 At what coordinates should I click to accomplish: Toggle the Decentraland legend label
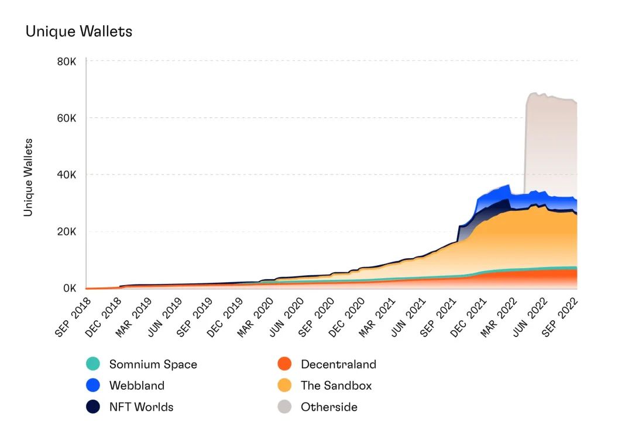339,364
